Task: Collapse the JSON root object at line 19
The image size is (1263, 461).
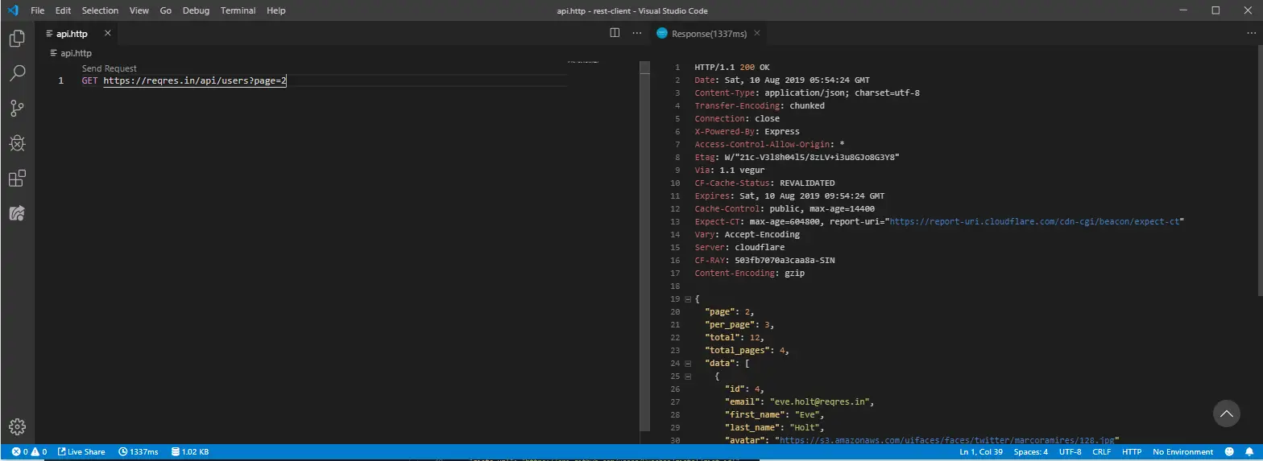Action: pyautogui.click(x=688, y=299)
